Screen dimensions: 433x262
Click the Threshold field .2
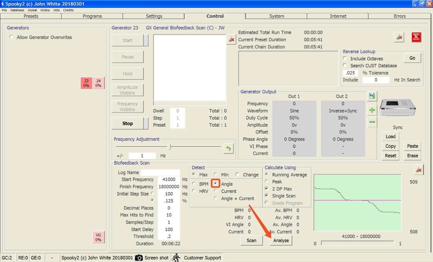[169, 236]
